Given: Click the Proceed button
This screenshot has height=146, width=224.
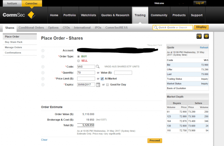Looking at the screenshot, I should pos(155,140).
